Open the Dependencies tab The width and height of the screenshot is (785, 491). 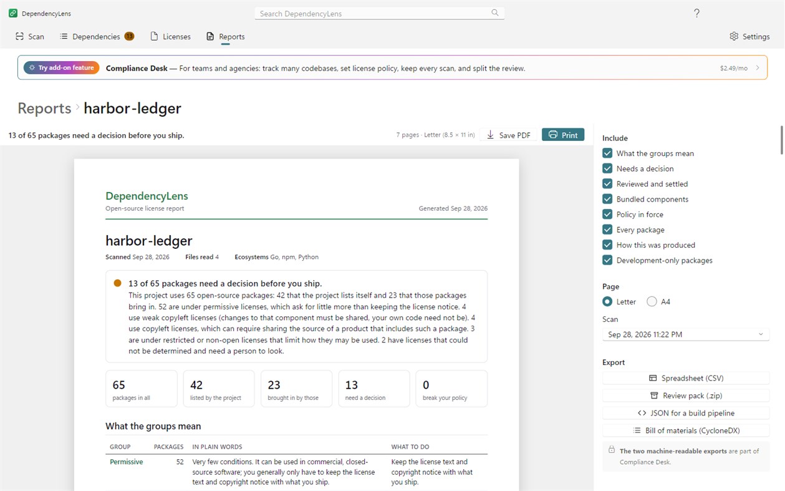(97, 36)
